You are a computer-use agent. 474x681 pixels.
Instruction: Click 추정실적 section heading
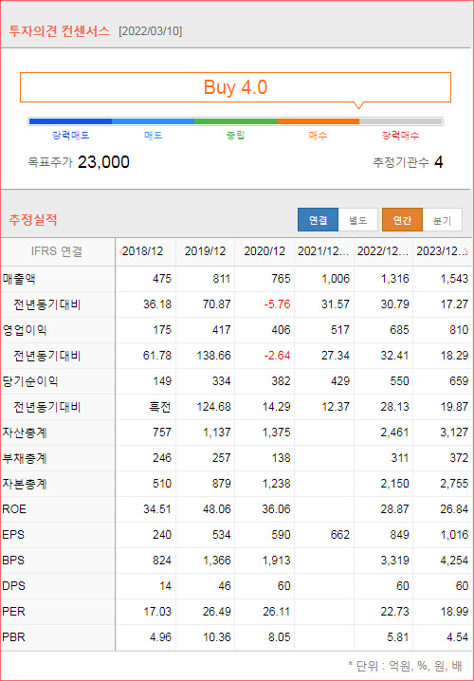click(x=33, y=220)
